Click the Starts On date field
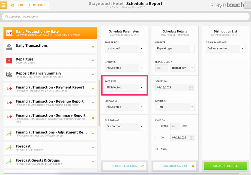Screen dimensions: 251x175 coord(175,87)
